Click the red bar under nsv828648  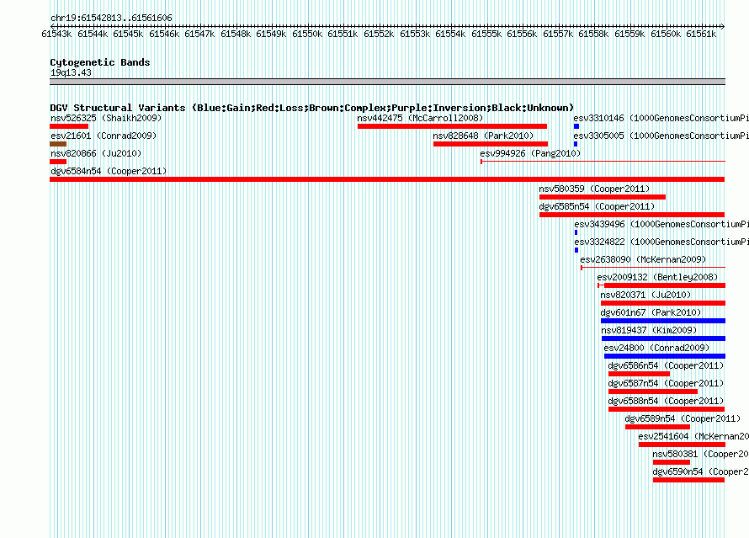pyautogui.click(x=491, y=144)
